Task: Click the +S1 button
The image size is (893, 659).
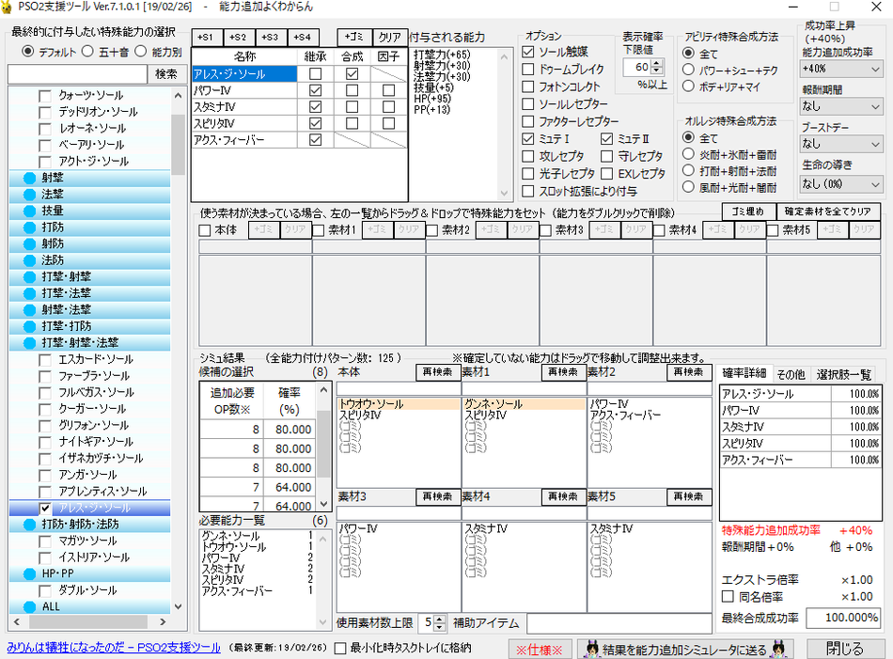Action: [206, 38]
